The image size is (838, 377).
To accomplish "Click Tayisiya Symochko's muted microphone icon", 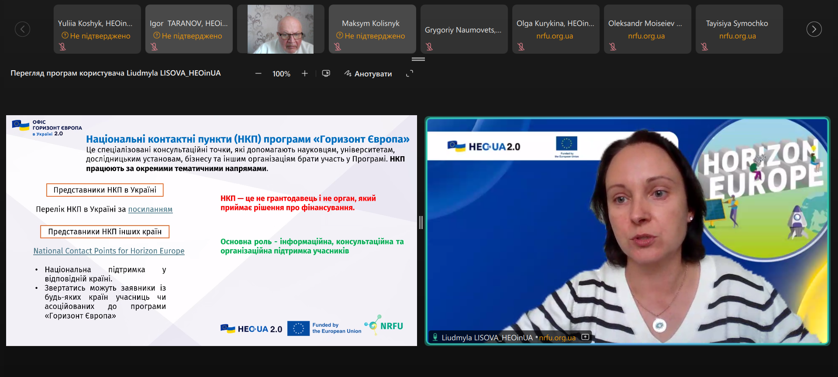I will point(704,46).
